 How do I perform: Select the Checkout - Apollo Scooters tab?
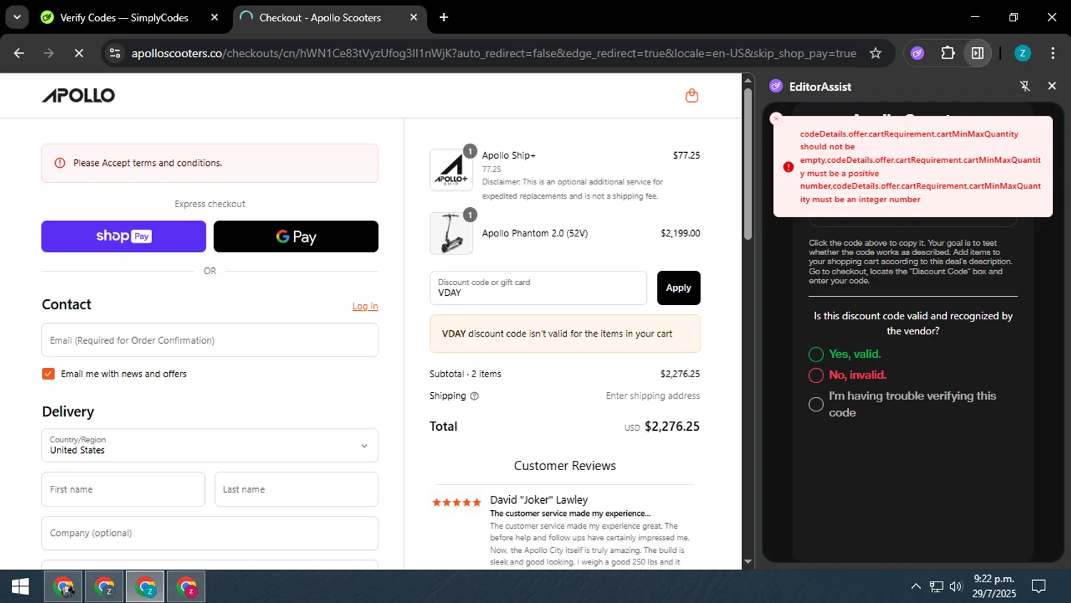click(x=320, y=17)
